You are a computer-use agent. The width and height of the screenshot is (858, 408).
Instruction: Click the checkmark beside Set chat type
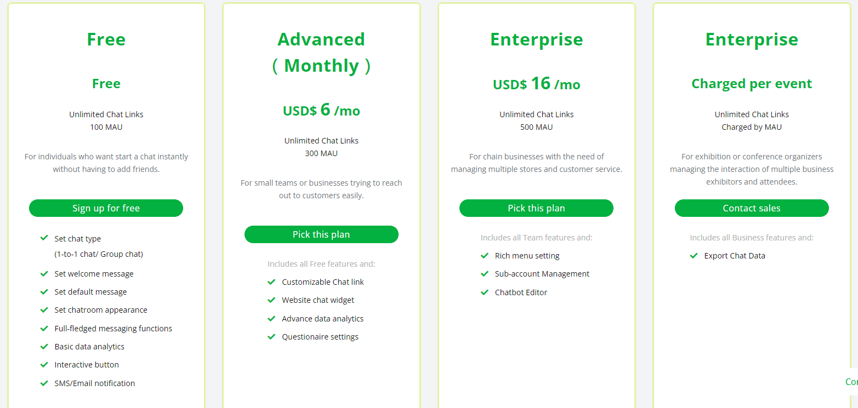pyautogui.click(x=44, y=238)
